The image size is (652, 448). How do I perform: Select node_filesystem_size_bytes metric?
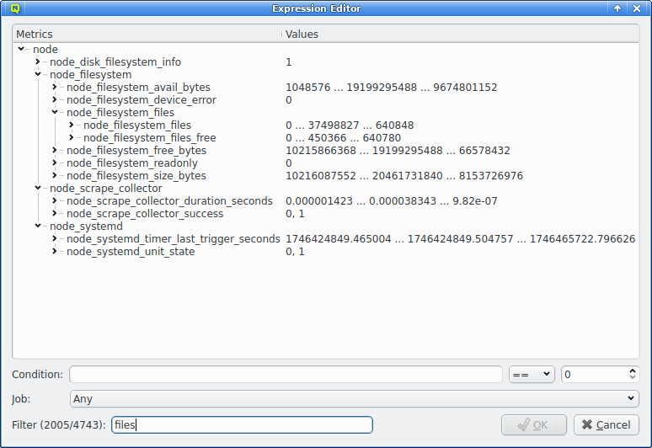pyautogui.click(x=136, y=176)
